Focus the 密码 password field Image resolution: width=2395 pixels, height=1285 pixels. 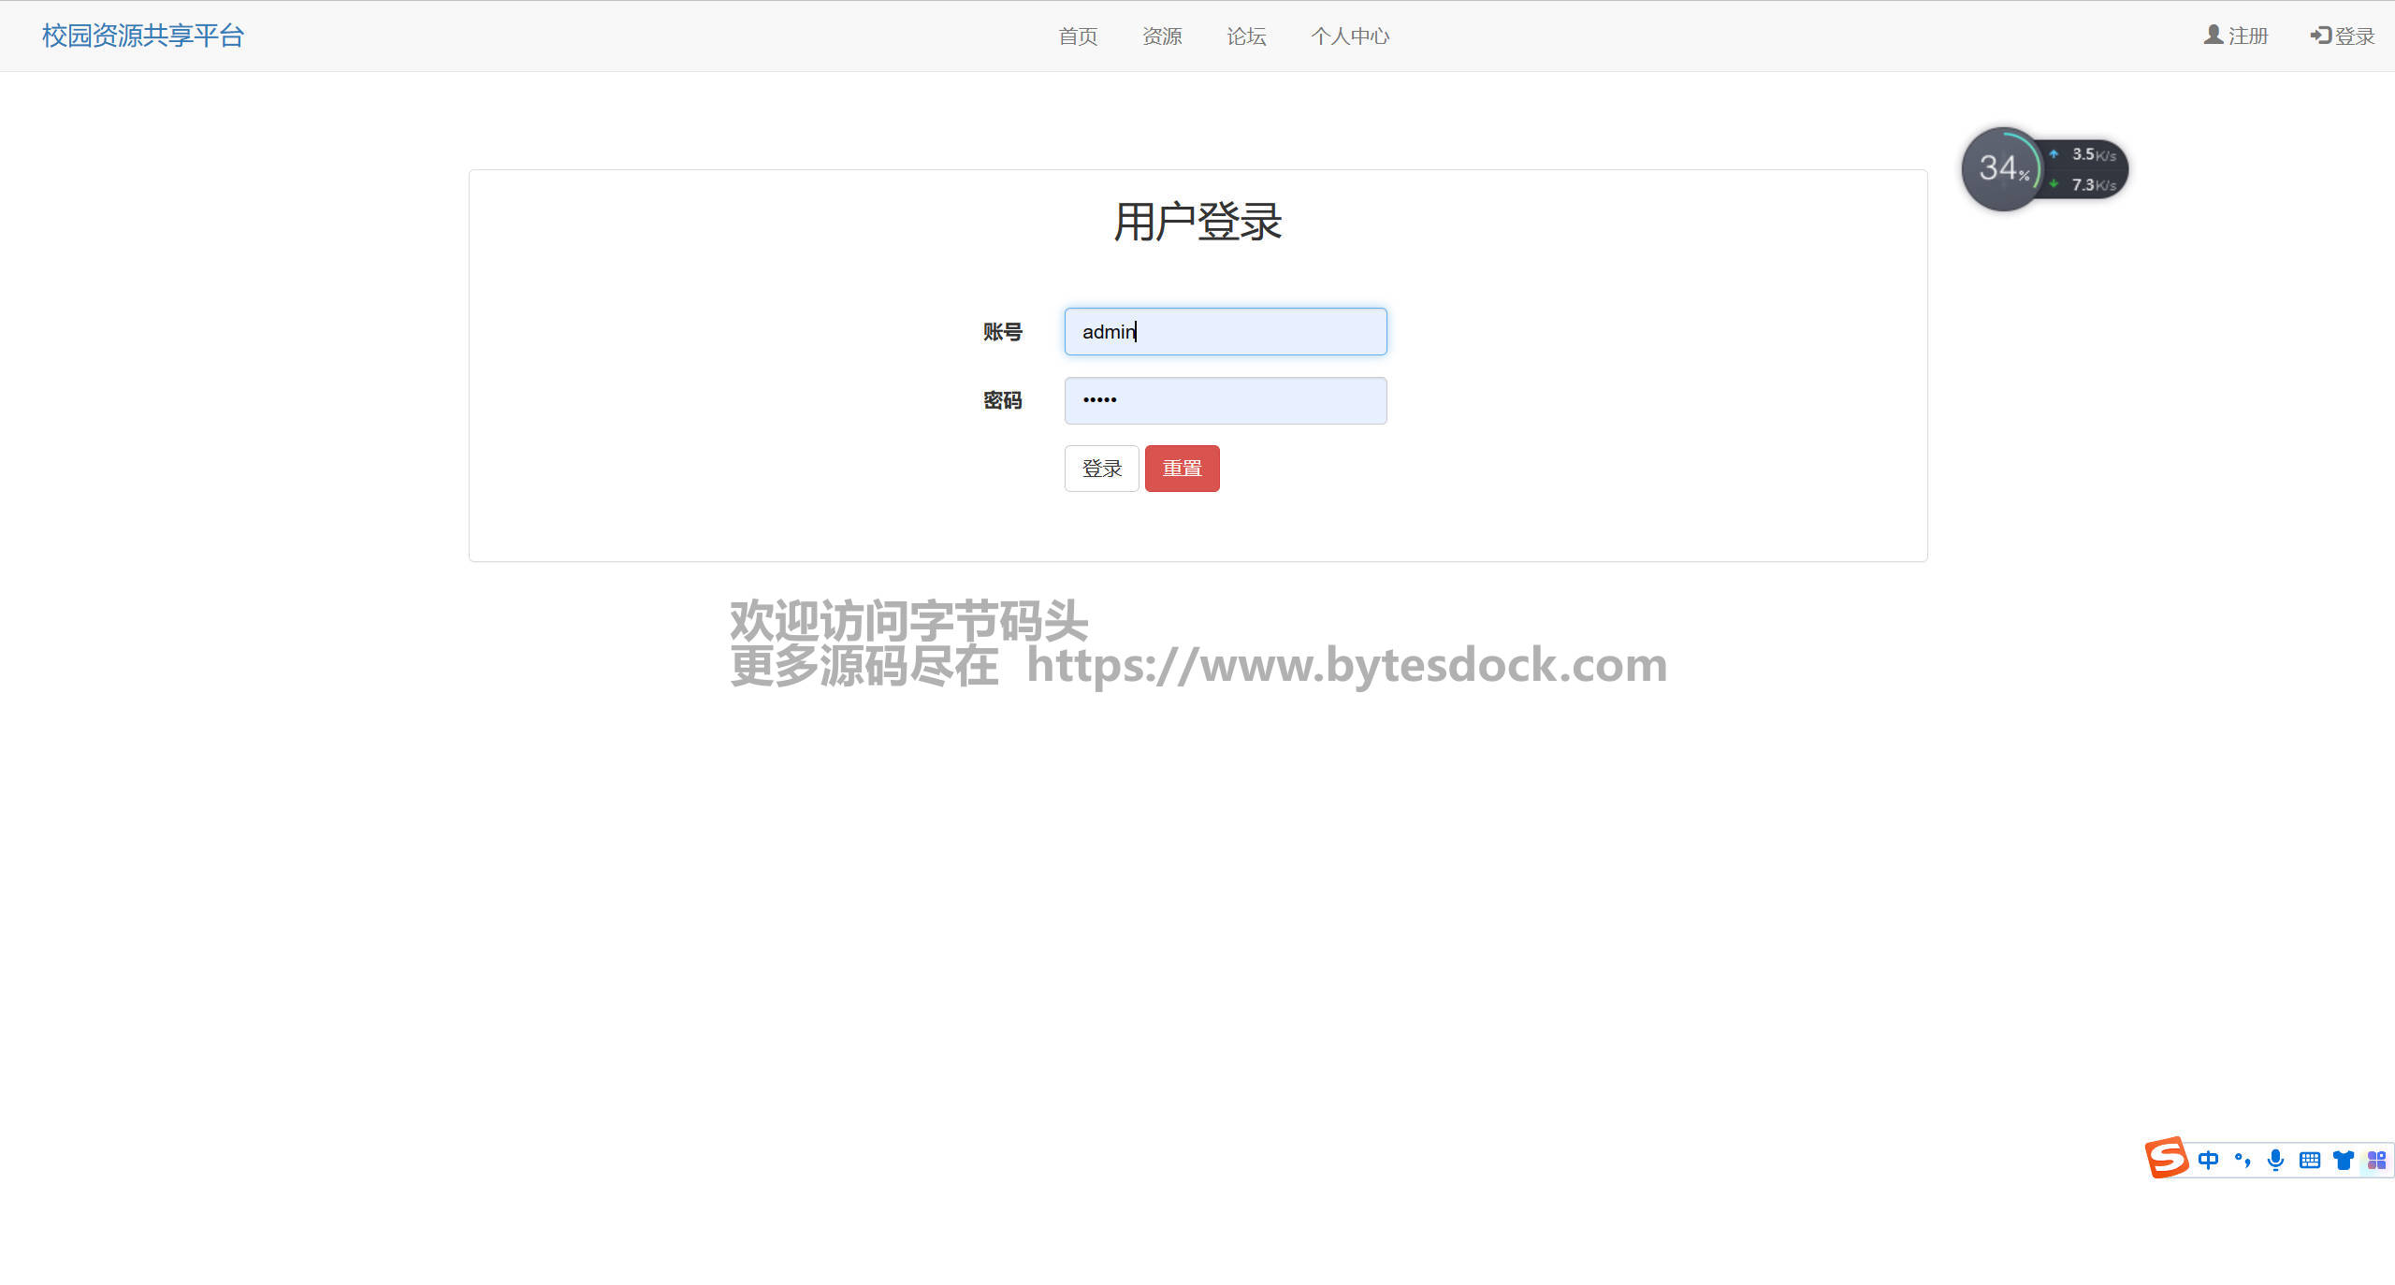(x=1225, y=401)
